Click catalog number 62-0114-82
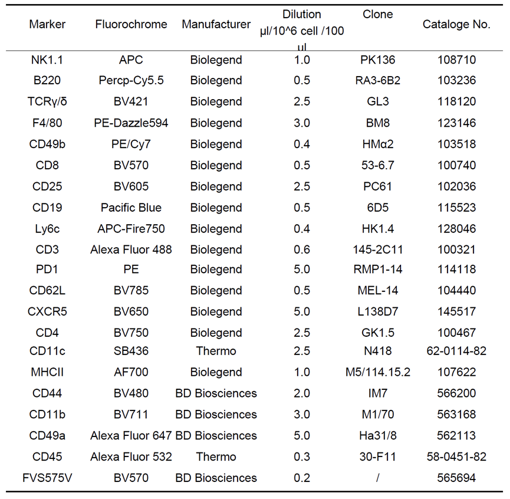This screenshot has width=510, height=499. click(x=456, y=352)
